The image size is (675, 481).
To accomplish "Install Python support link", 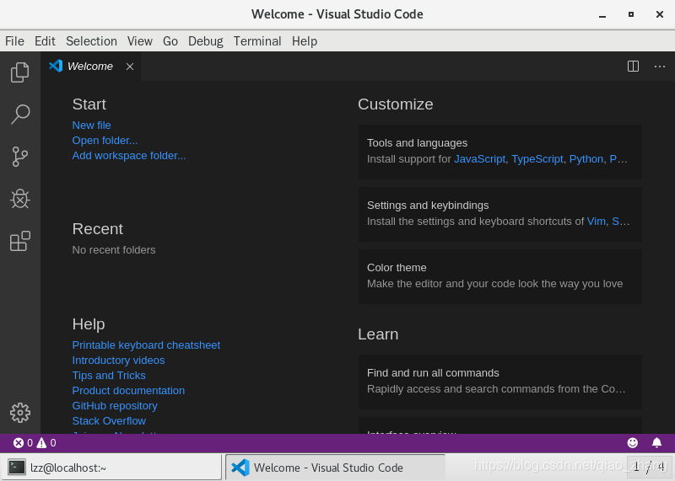I will pos(586,159).
